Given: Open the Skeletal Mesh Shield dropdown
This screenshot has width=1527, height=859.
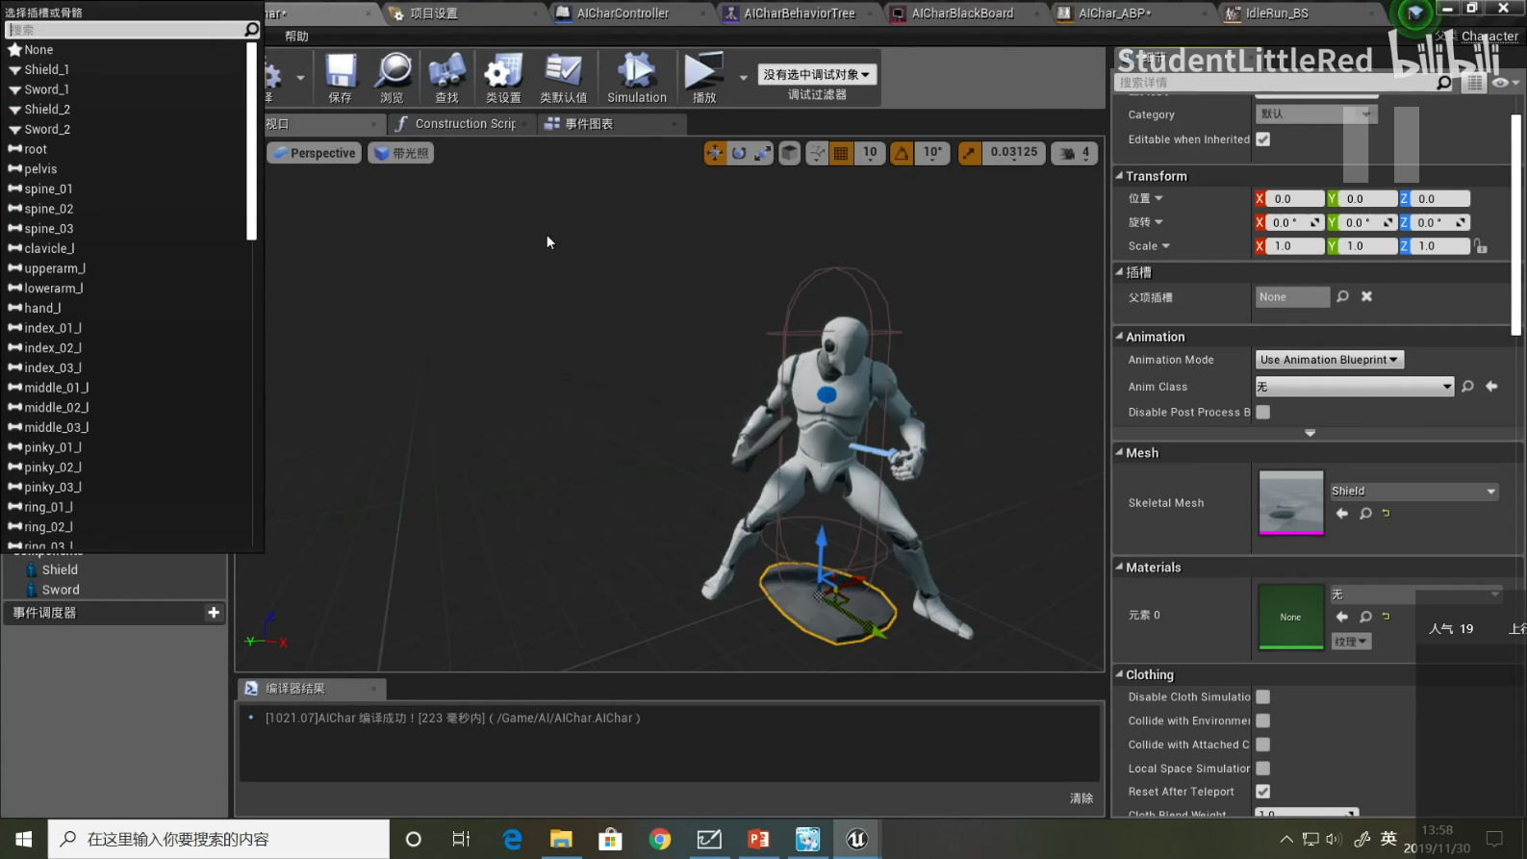Looking at the screenshot, I should click(x=1413, y=492).
